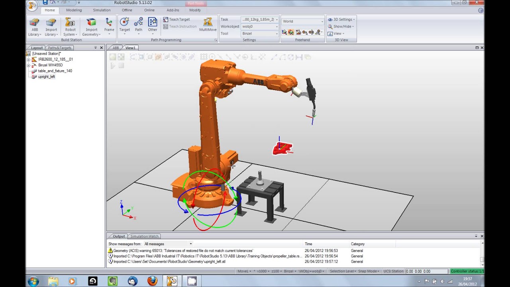Viewport: 510px width, 287px height.
Task: Switch to the Modeling ribbon tab
Action: (74, 10)
